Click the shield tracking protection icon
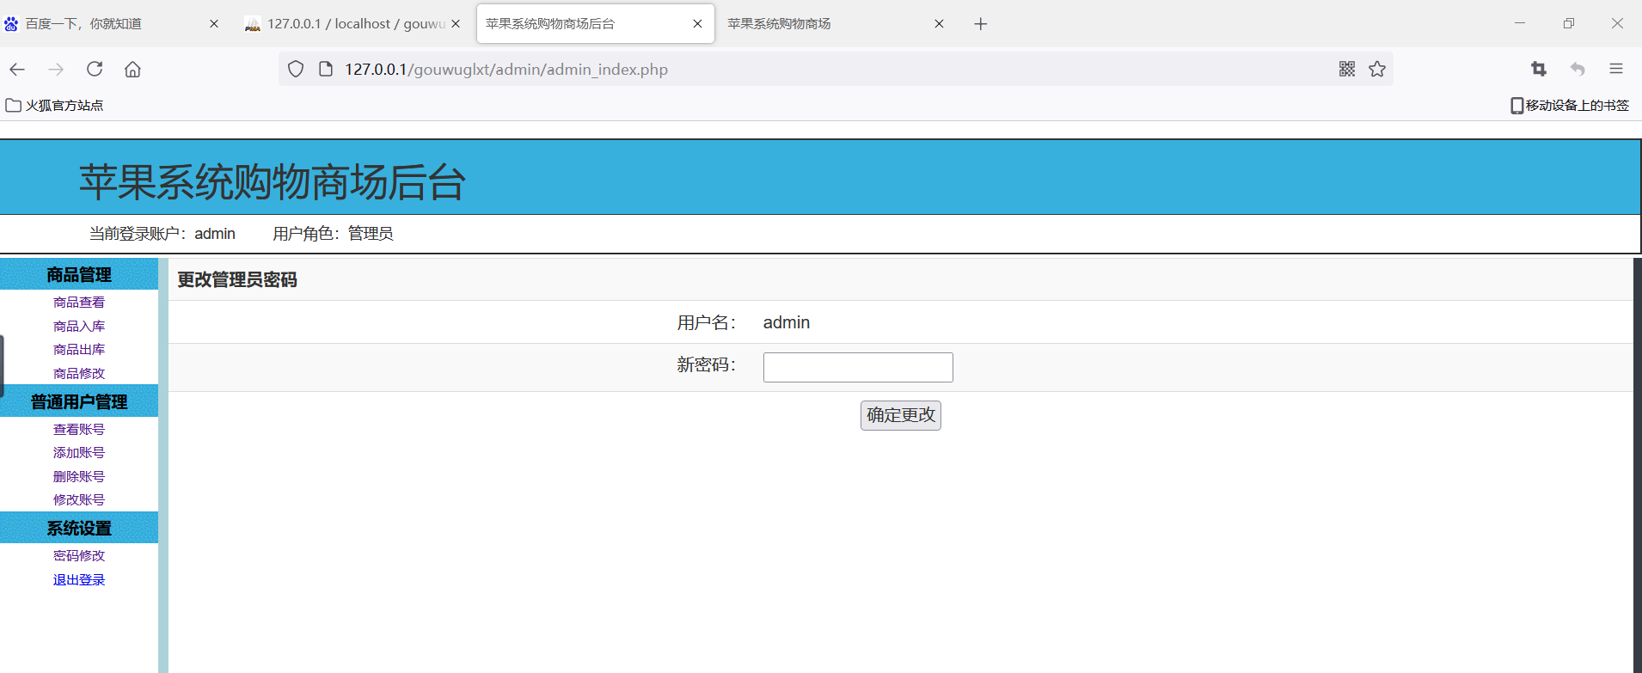Viewport: 1642px width, 673px height. tap(296, 70)
